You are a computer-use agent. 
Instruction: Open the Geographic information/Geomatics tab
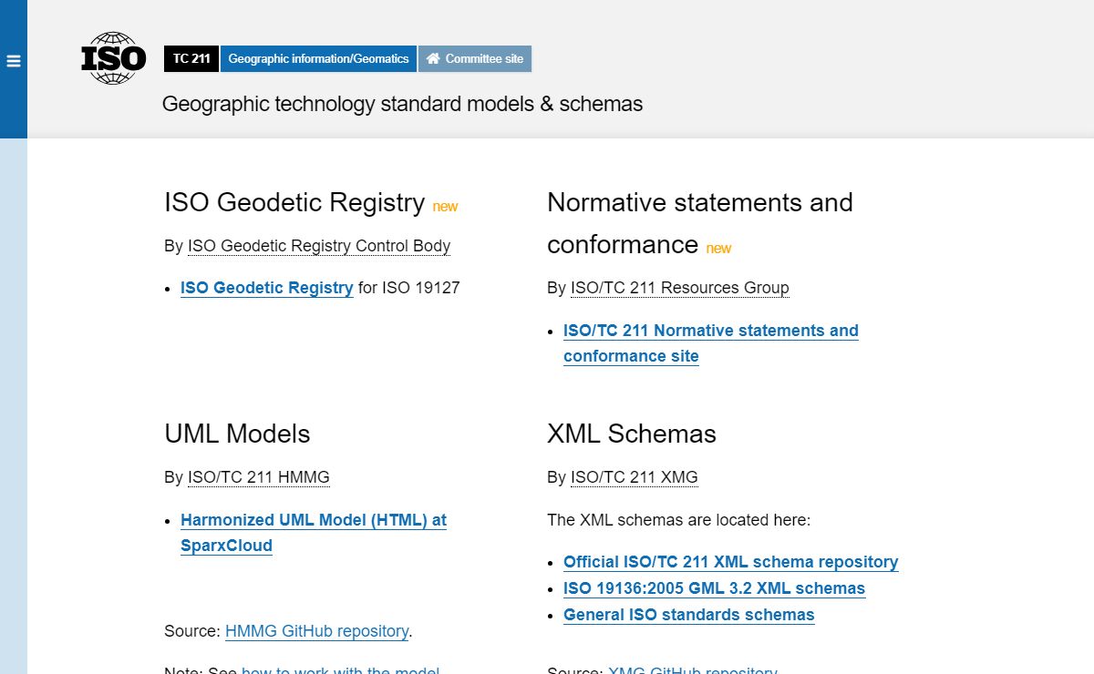(x=318, y=58)
